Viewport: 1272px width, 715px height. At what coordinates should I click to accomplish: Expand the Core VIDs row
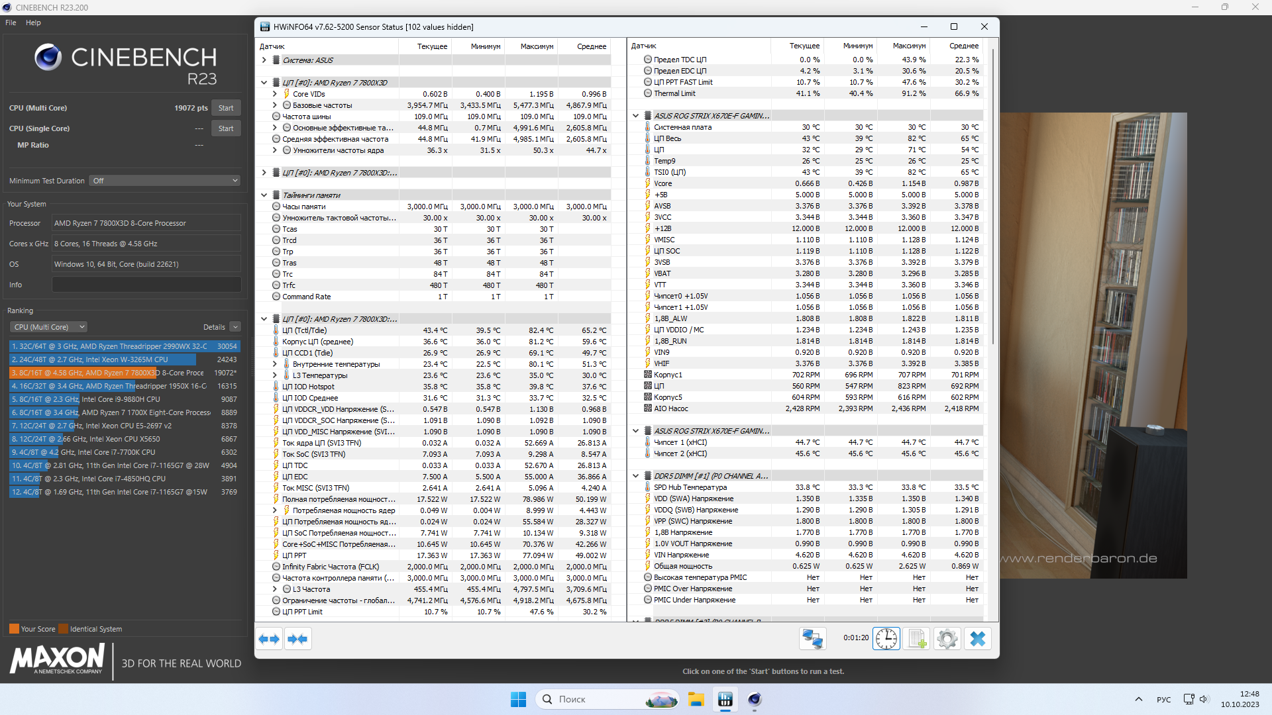[x=275, y=94]
